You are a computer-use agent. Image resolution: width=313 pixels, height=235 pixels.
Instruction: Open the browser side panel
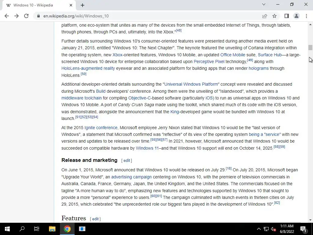[x=287, y=16]
